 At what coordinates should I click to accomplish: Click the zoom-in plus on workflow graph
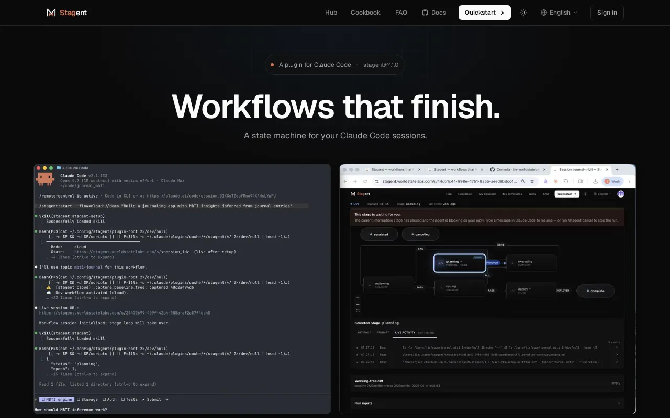click(358, 298)
